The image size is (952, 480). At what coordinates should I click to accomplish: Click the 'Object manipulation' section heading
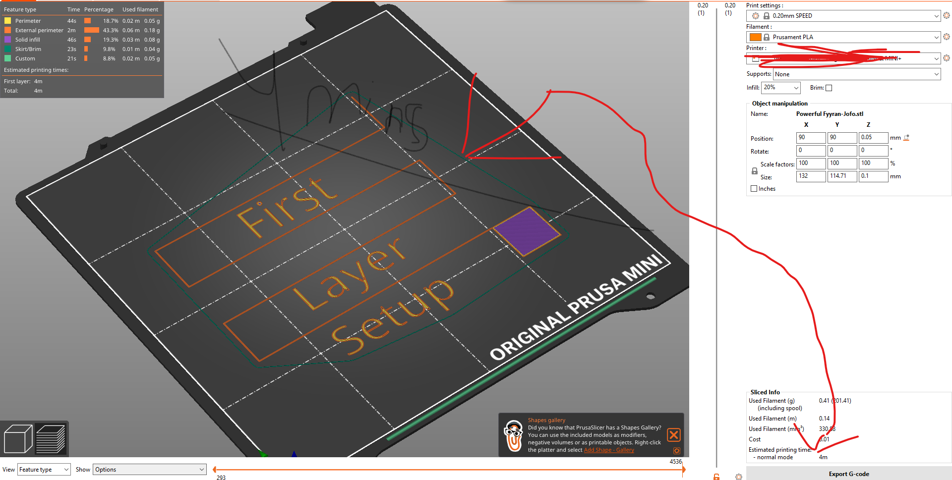(x=780, y=104)
